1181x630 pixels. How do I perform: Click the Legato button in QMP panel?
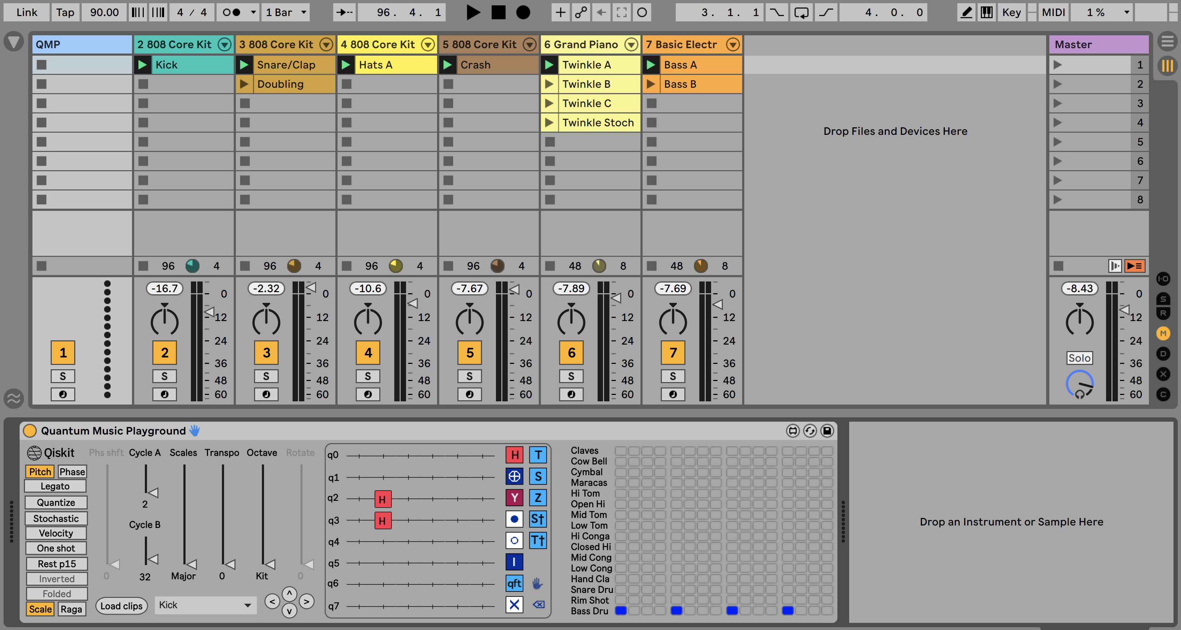pos(55,486)
